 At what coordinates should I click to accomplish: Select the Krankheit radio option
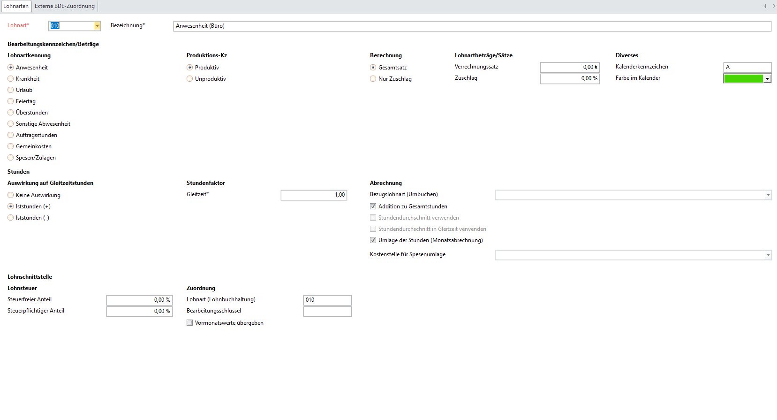(x=11, y=79)
